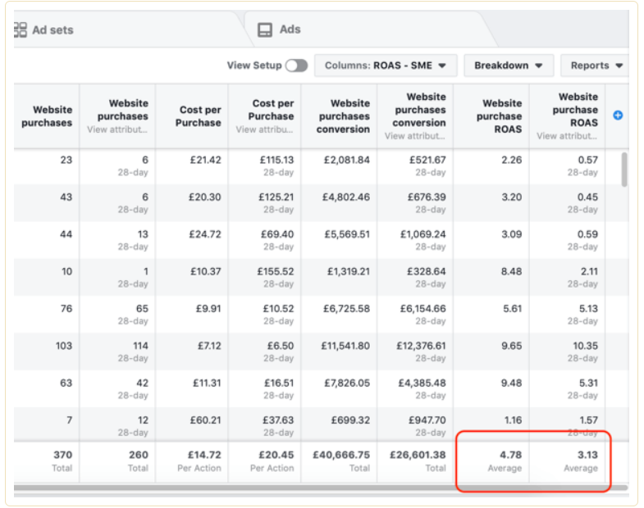Select the £7.12 cost per purchase cell
The image size is (644, 508).
click(x=209, y=347)
